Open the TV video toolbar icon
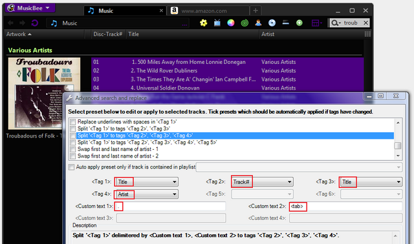 tap(217, 23)
